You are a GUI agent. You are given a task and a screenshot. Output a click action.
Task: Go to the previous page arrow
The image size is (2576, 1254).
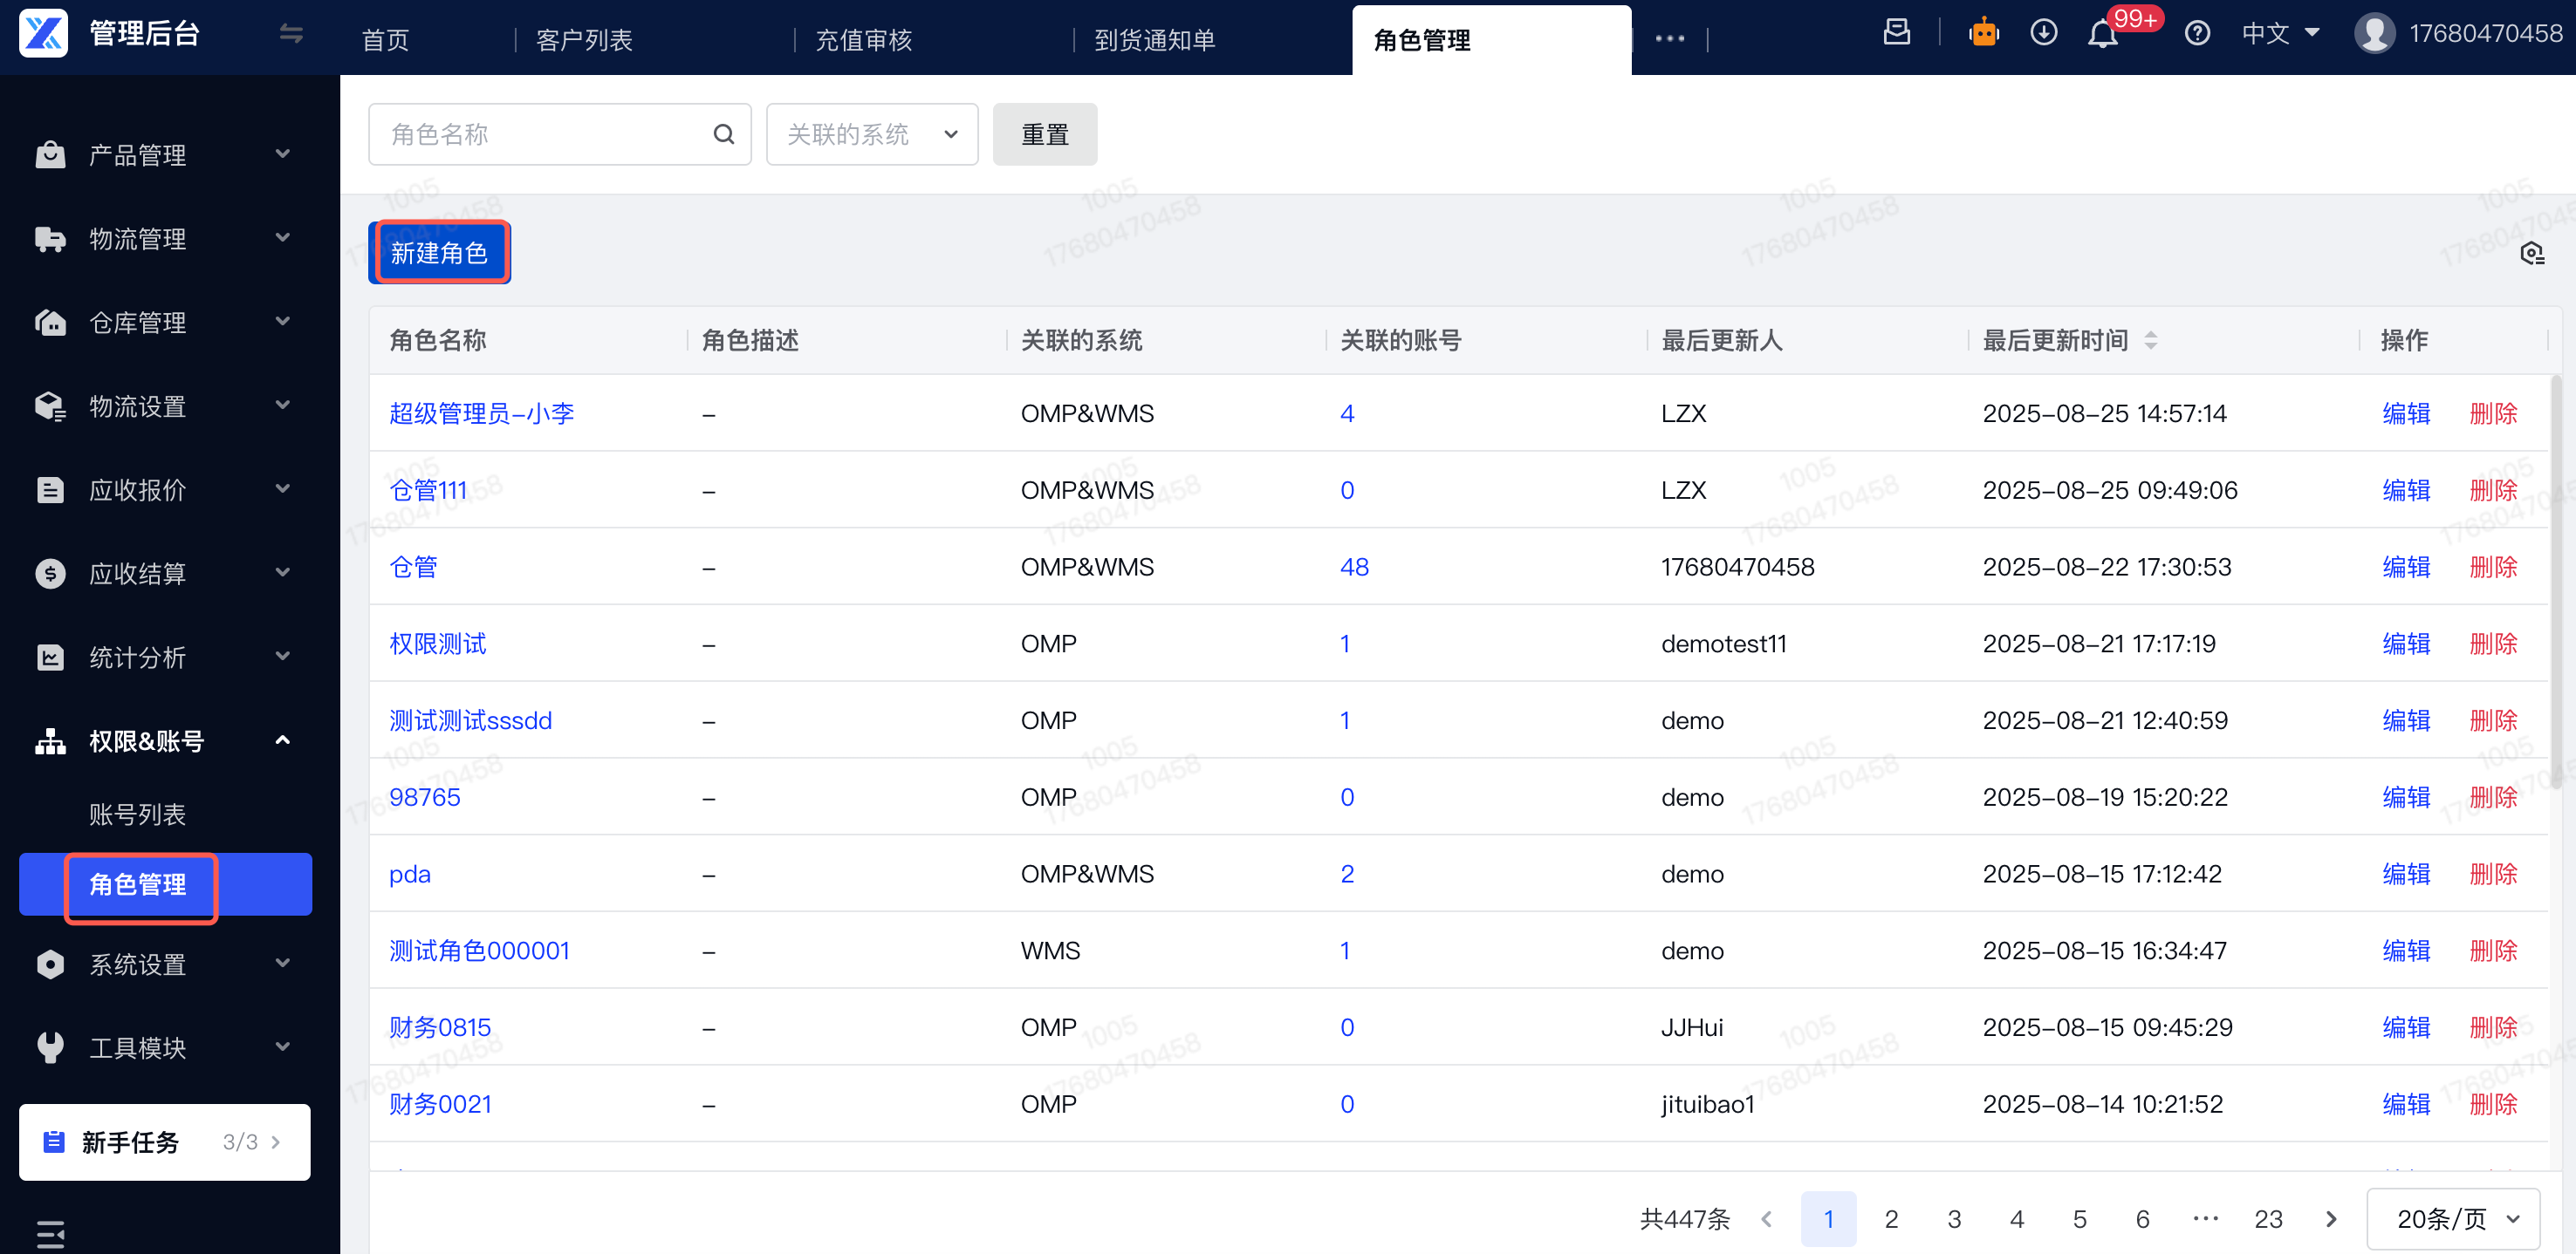1767,1219
